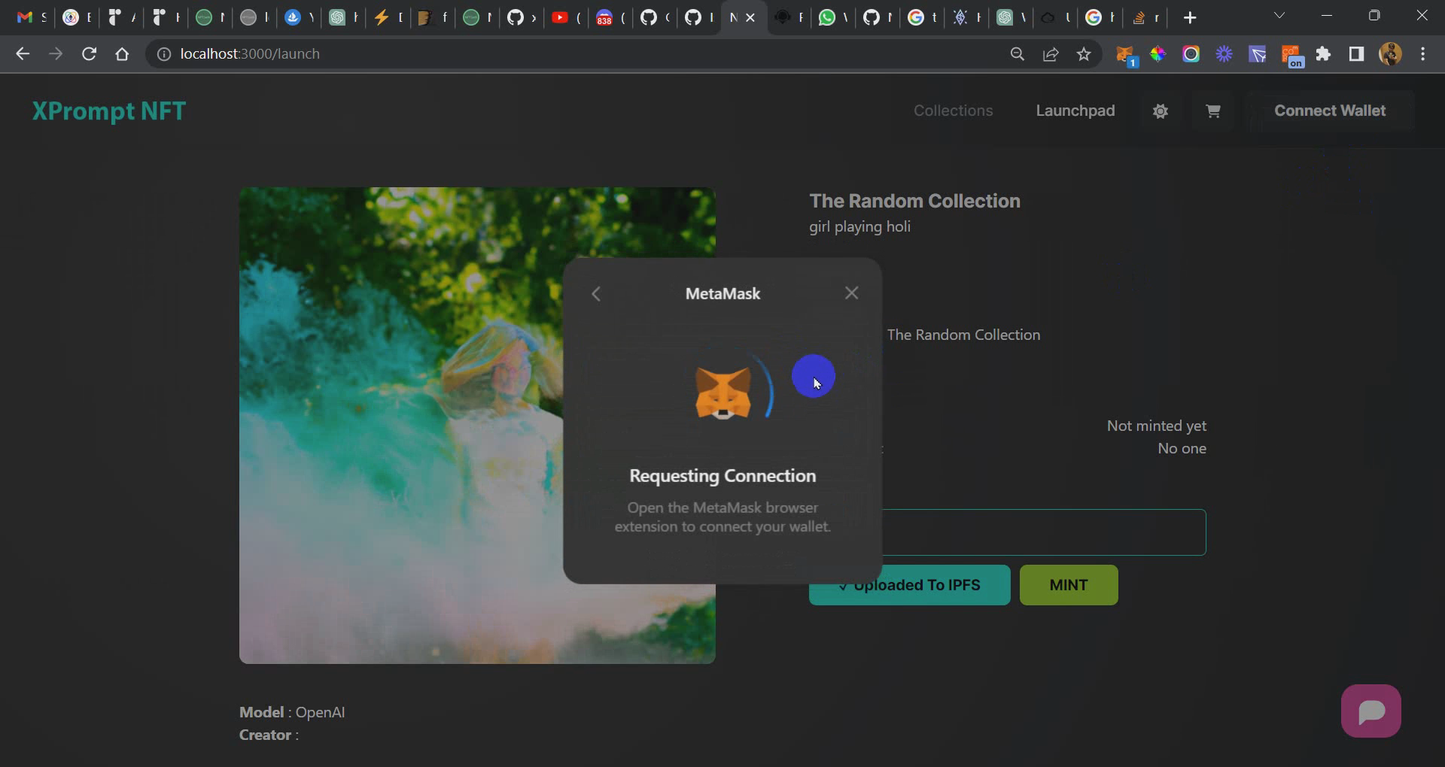Go to the browser home page
This screenshot has height=767, width=1445.
[122, 54]
